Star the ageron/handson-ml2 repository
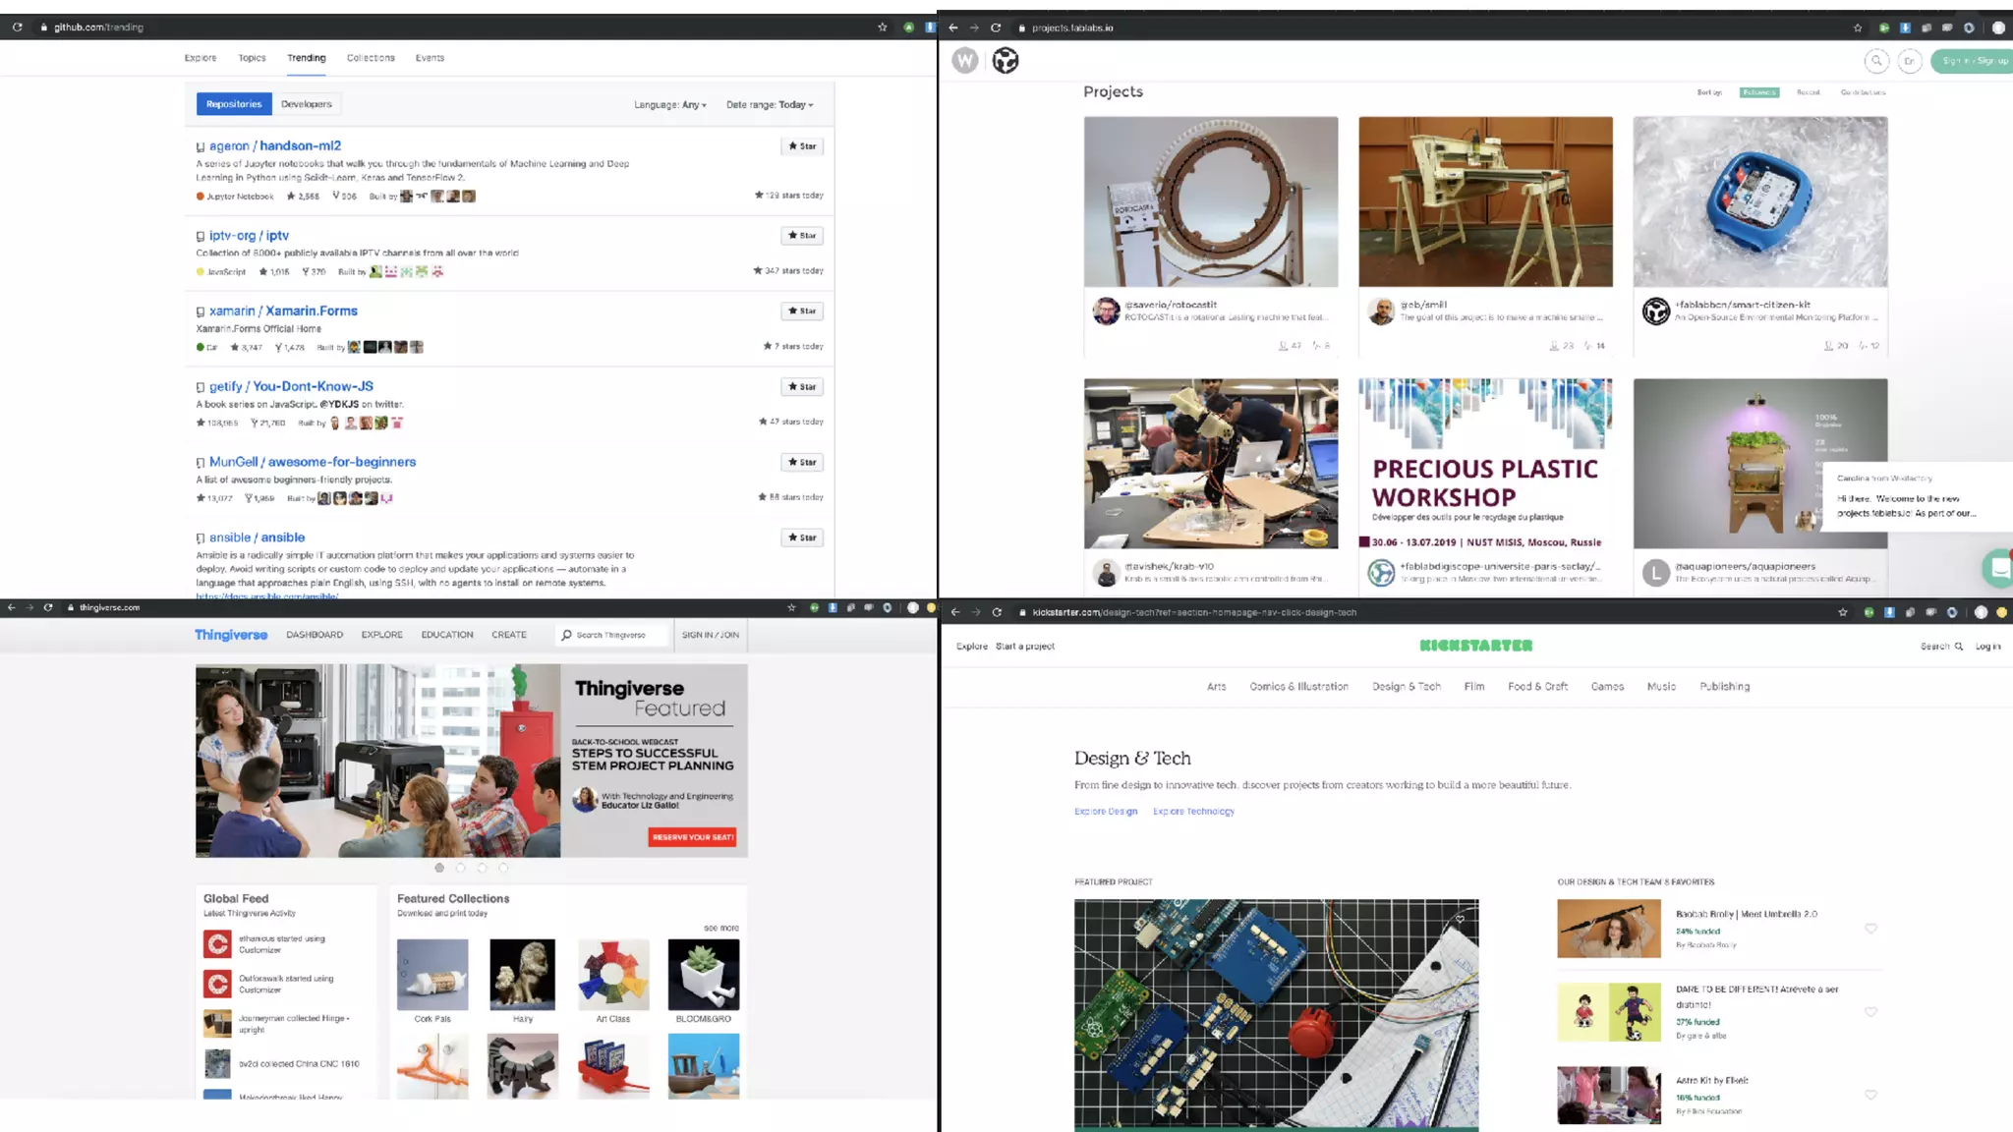The width and height of the screenshot is (2013, 1132). point(802,146)
